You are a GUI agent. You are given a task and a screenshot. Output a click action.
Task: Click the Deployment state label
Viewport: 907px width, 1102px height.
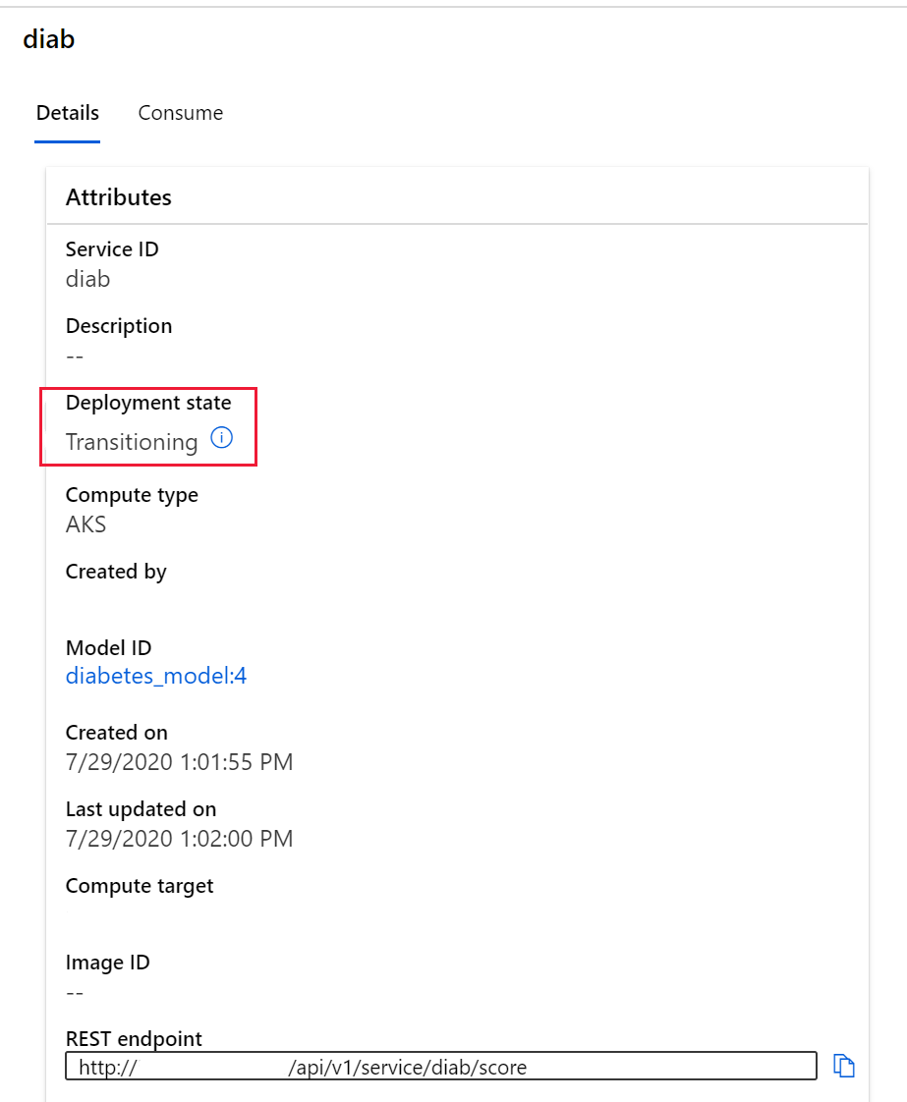click(x=148, y=403)
